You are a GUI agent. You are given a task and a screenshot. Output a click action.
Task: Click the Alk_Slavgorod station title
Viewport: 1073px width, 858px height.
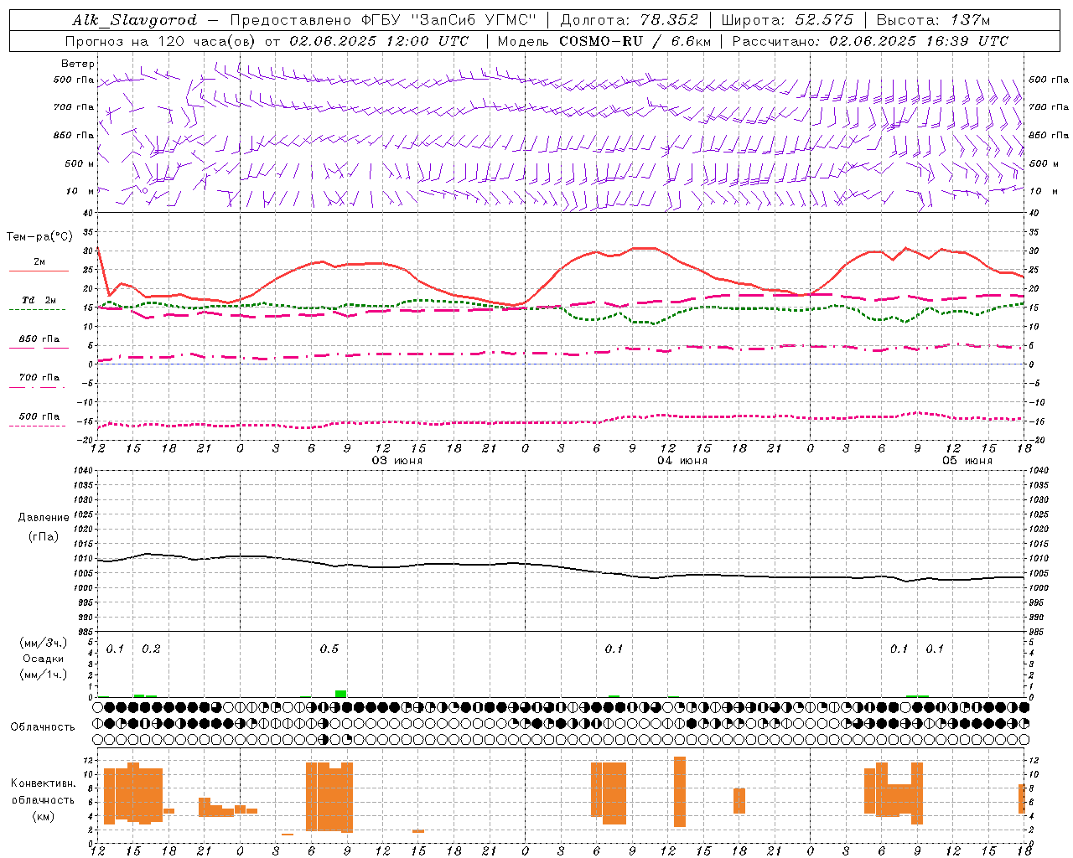click(134, 20)
